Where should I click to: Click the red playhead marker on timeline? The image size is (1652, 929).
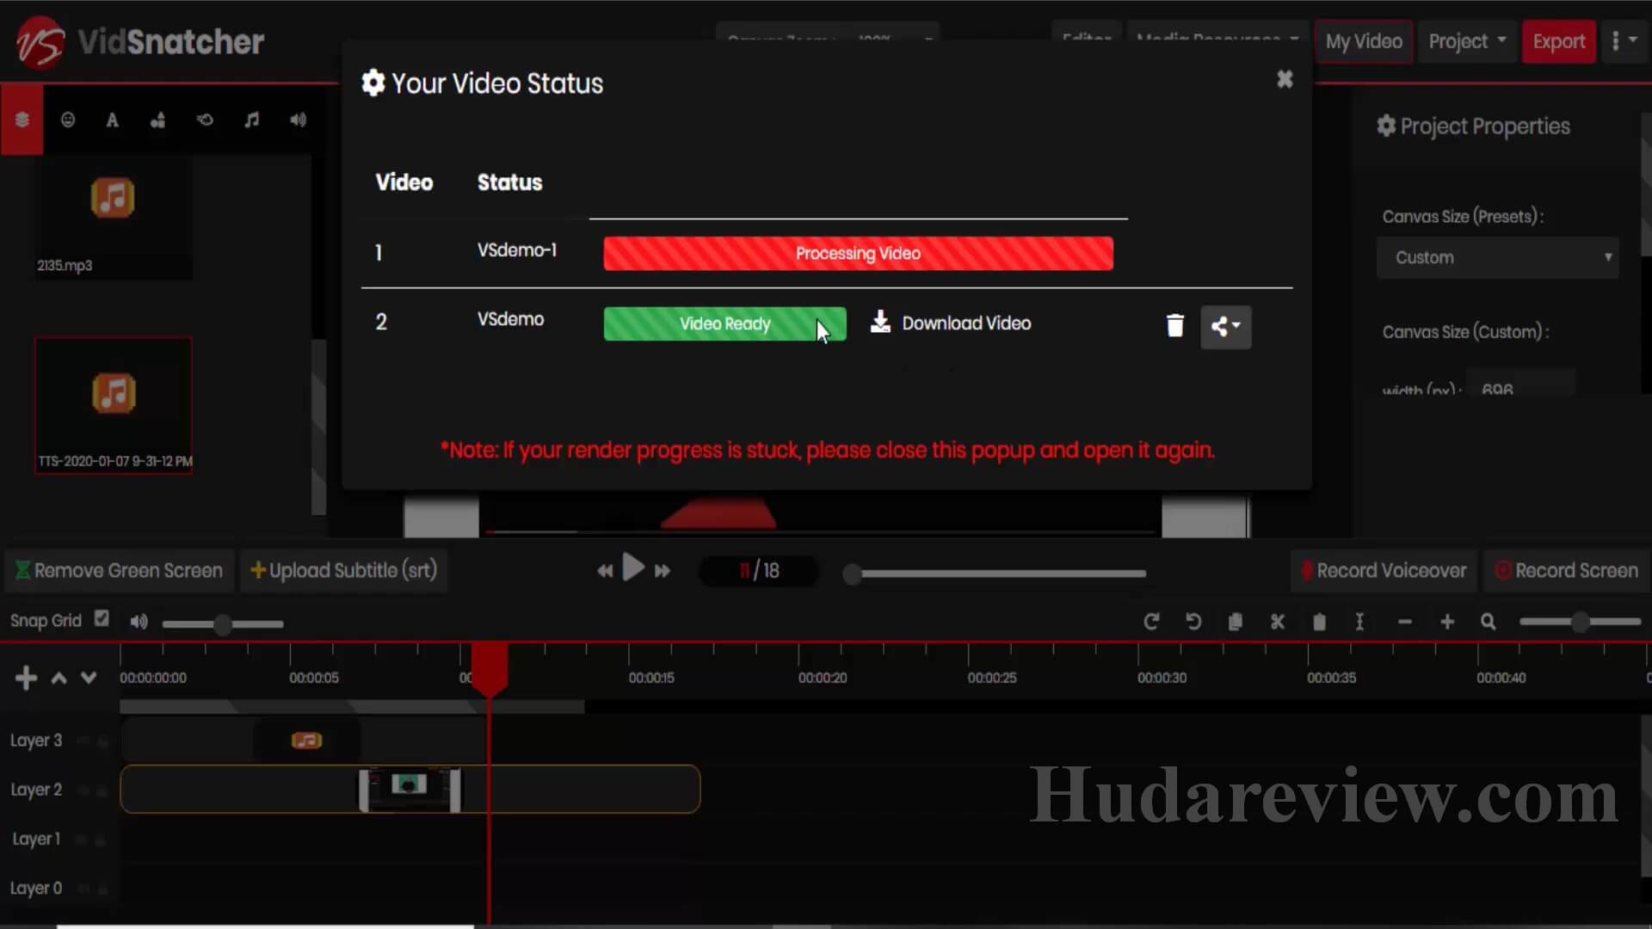pos(489,668)
